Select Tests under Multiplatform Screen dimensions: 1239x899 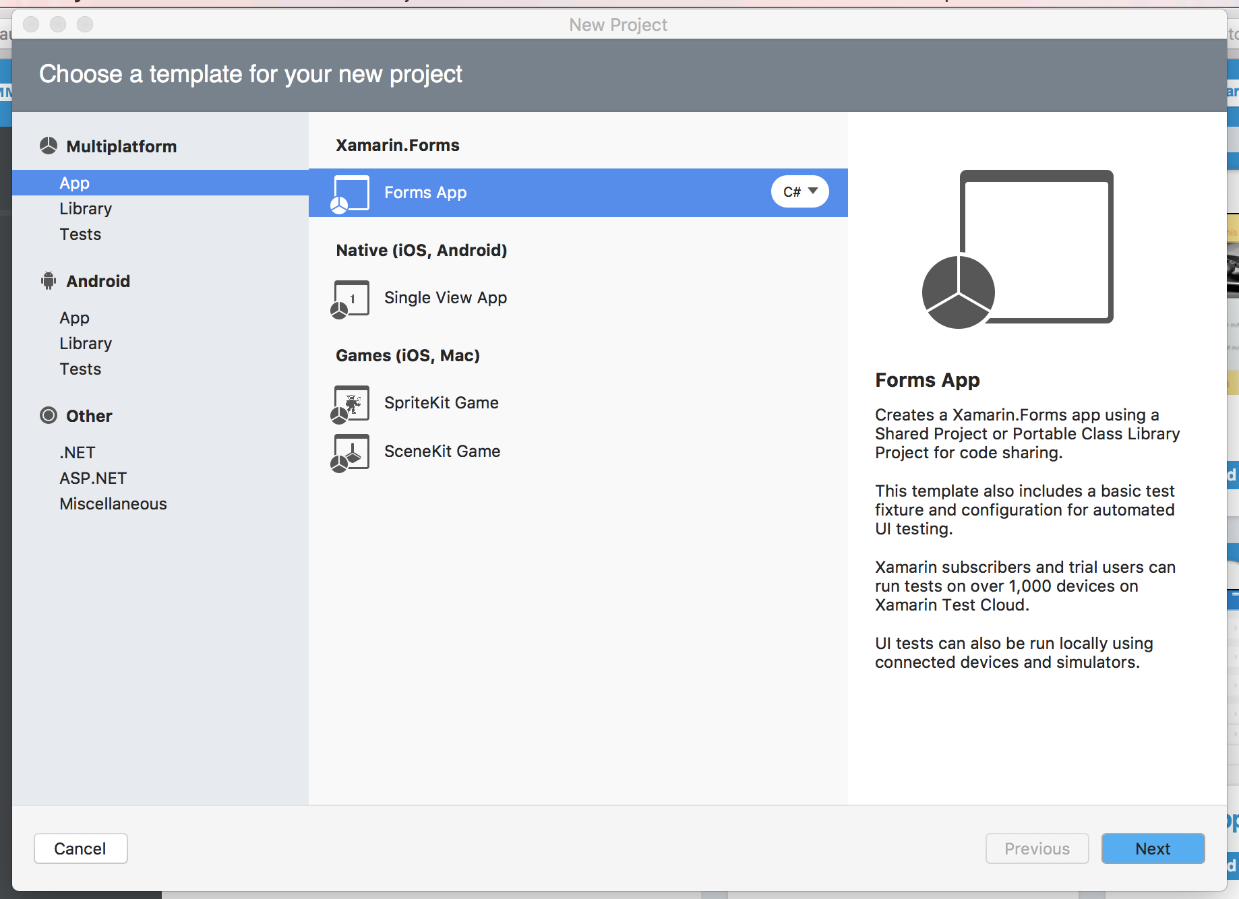[80, 234]
